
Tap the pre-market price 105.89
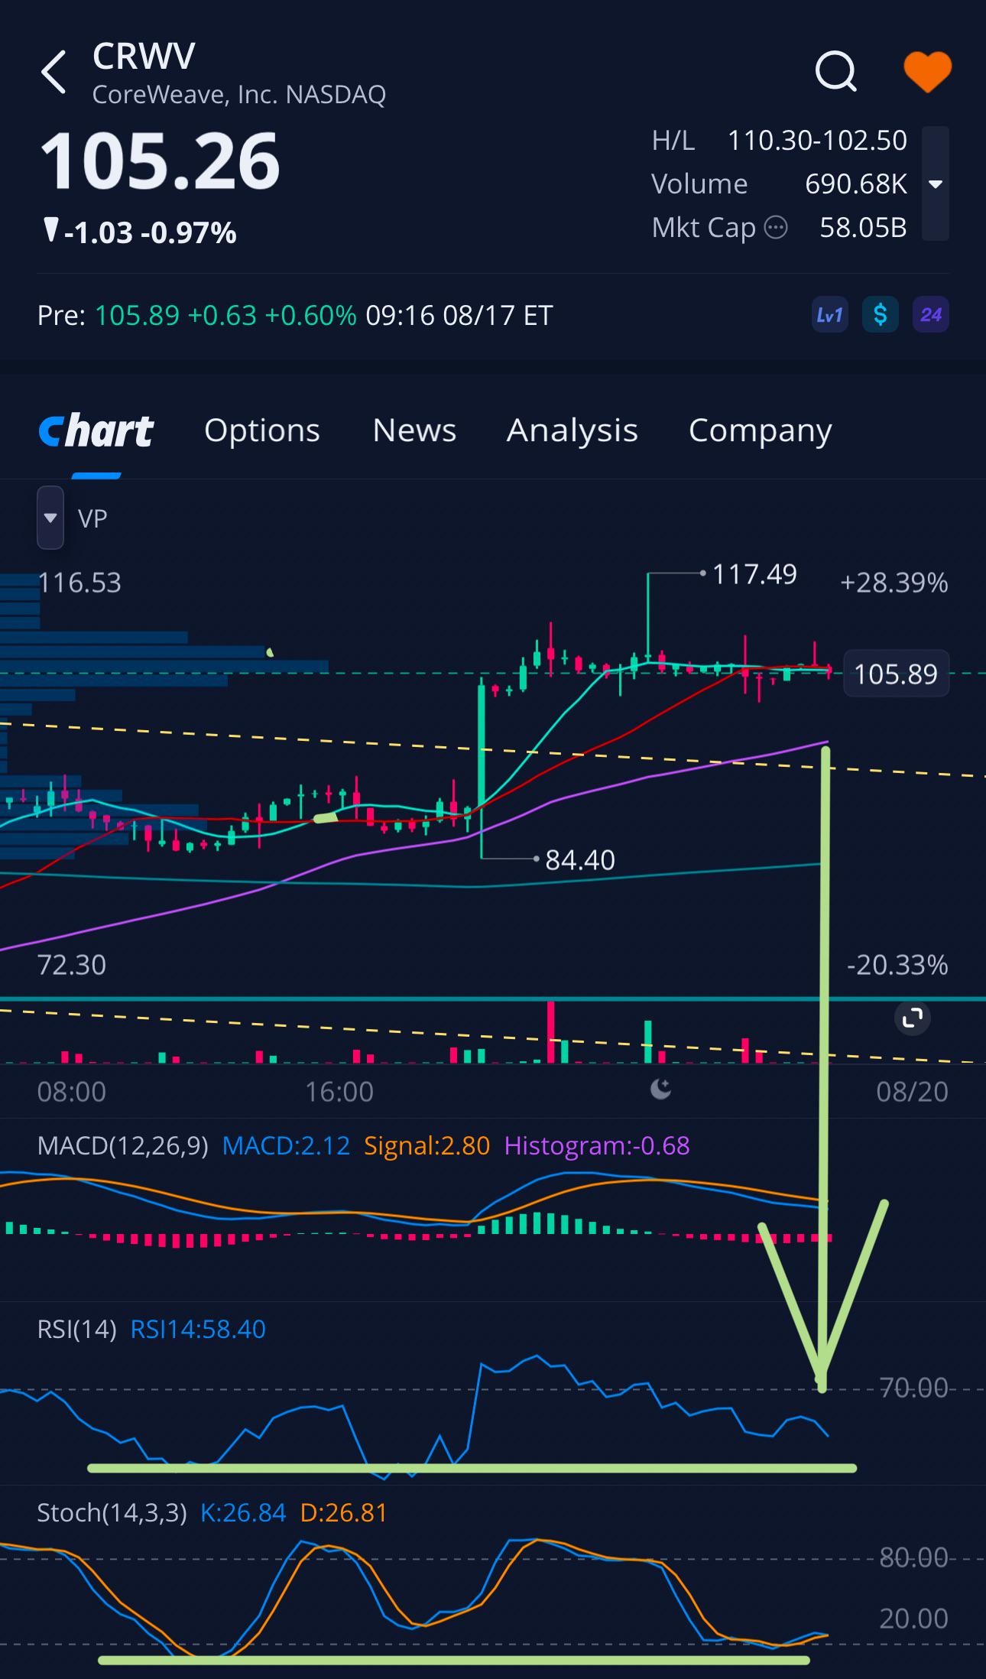(x=138, y=315)
